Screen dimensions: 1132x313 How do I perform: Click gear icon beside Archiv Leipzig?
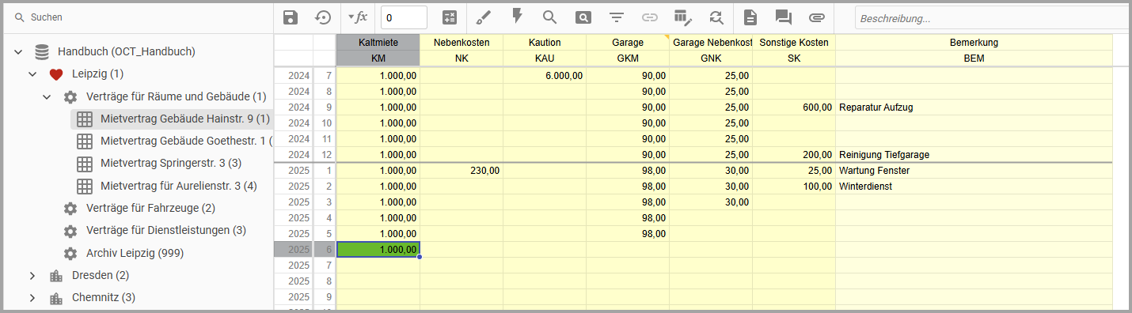point(70,253)
